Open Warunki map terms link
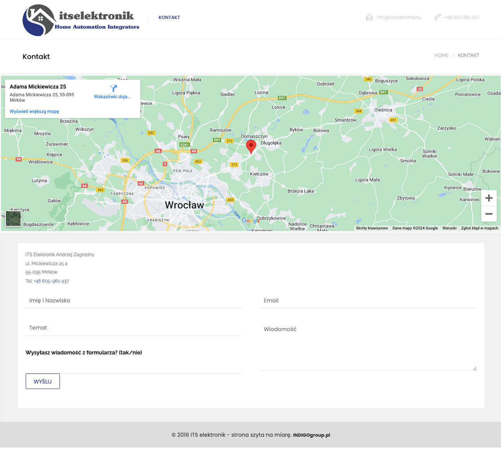The image size is (501, 467). coord(449,228)
